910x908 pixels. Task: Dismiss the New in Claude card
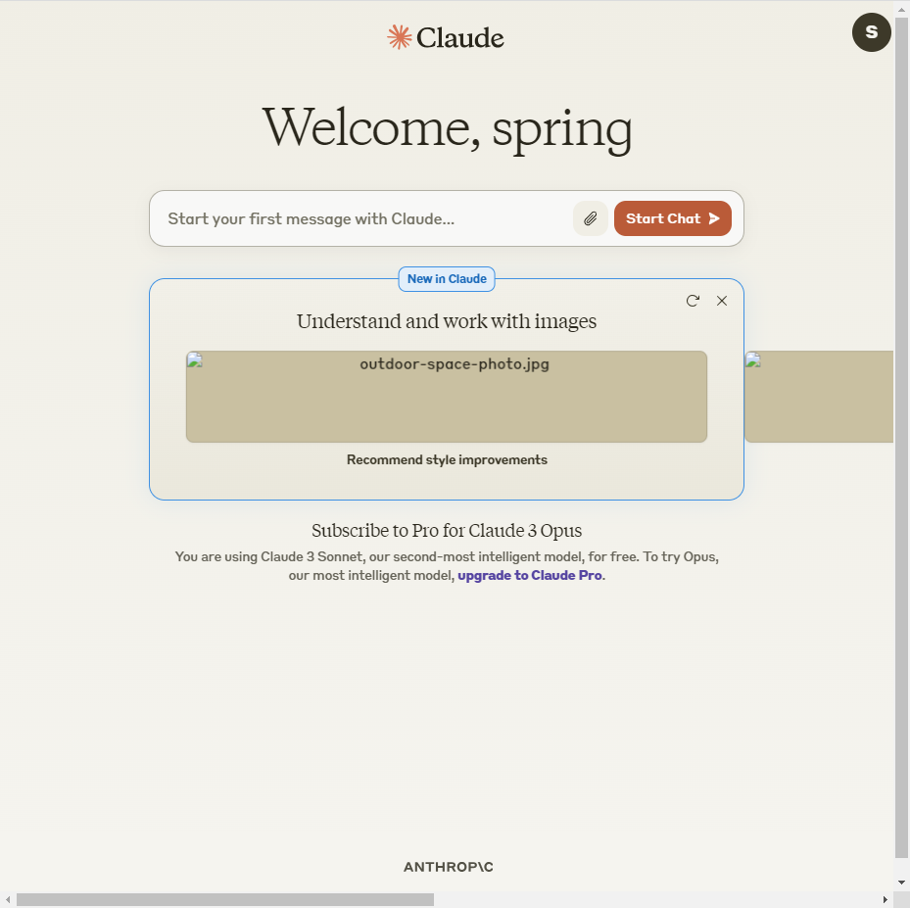tap(721, 301)
